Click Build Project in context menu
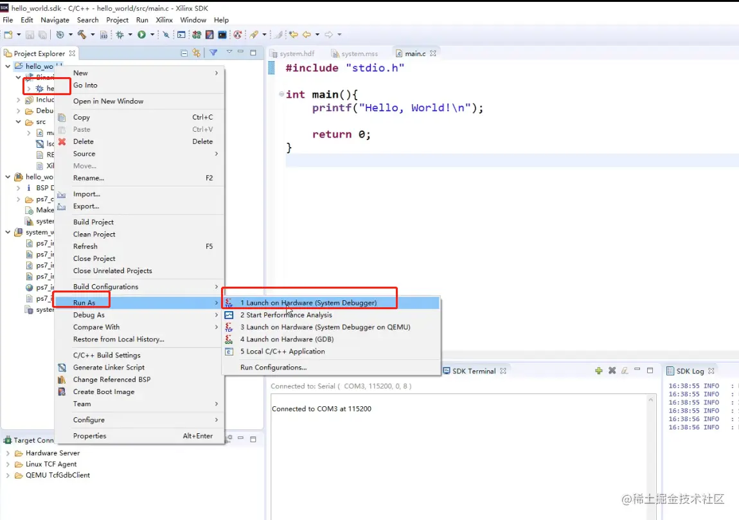 93,222
